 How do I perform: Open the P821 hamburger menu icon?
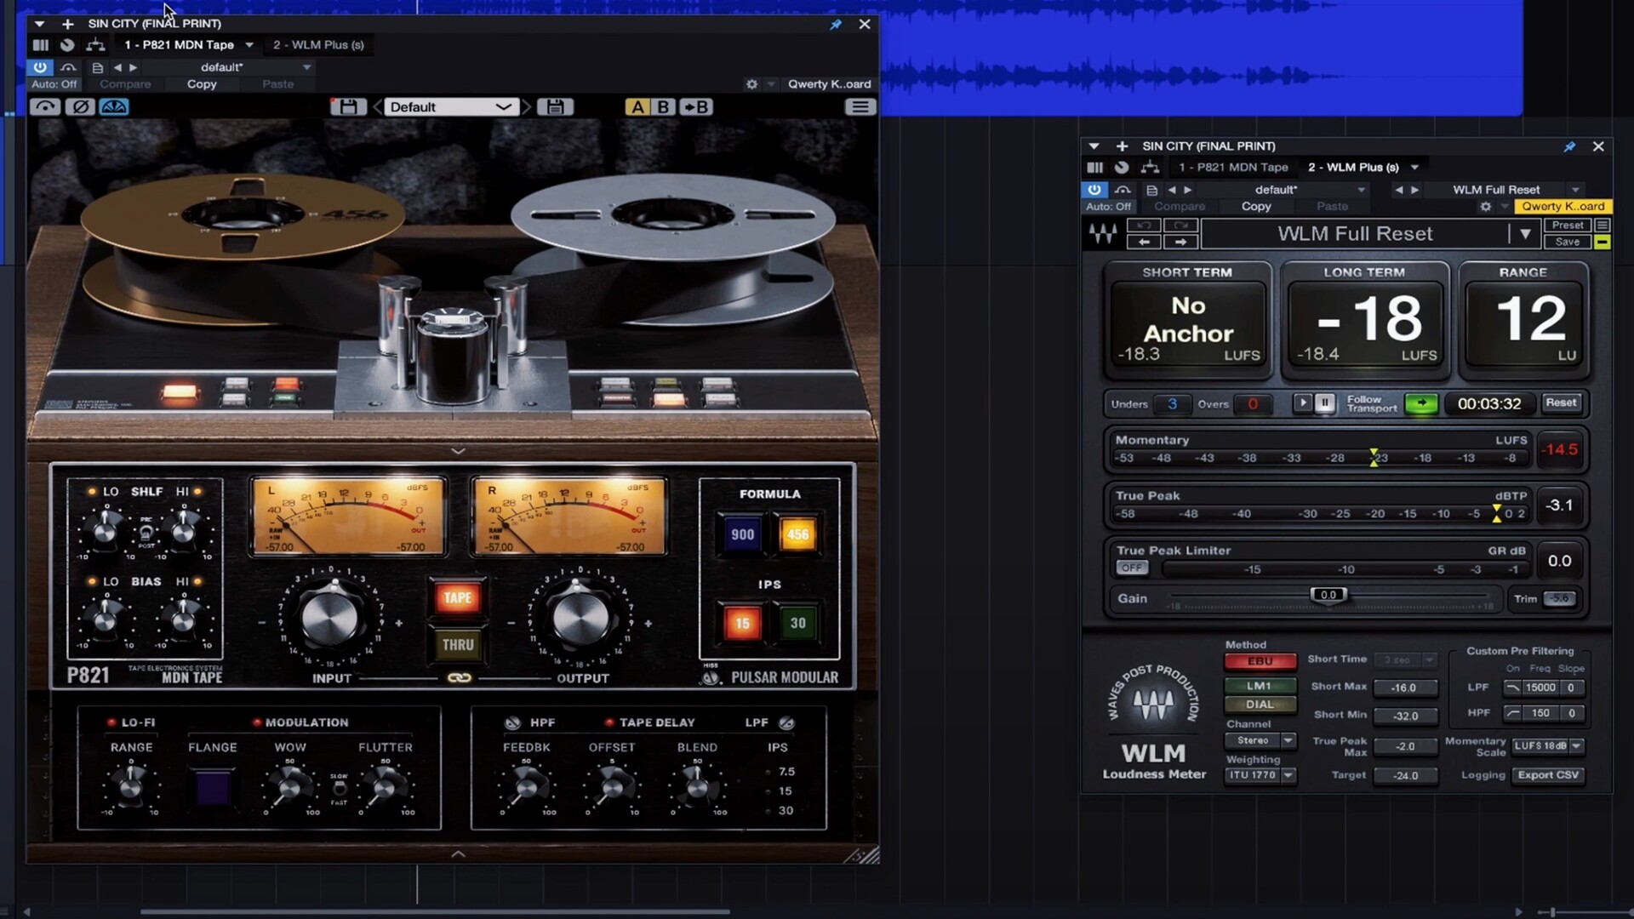pyautogui.click(x=860, y=107)
